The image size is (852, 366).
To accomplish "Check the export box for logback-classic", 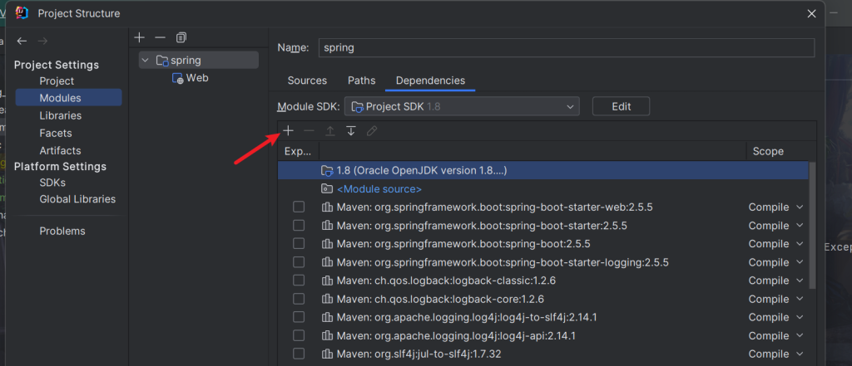I will tap(299, 281).
